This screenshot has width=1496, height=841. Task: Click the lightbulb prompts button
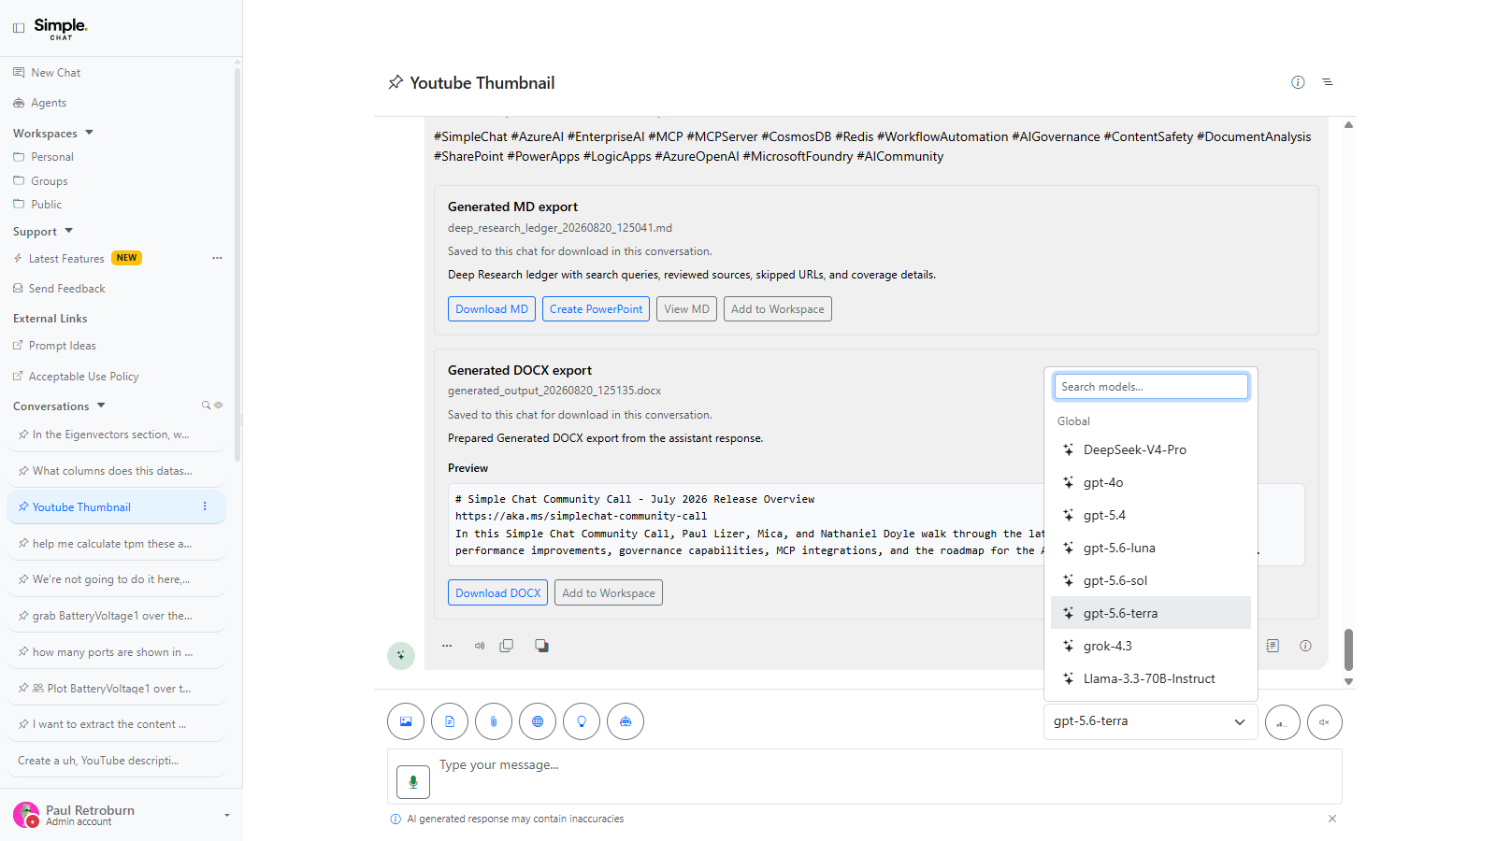[582, 721]
